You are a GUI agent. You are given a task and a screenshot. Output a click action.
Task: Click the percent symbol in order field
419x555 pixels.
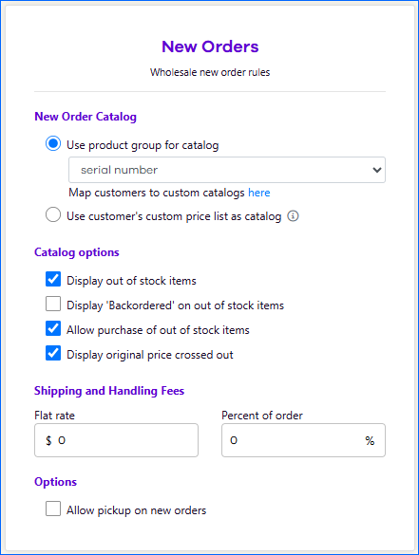370,440
